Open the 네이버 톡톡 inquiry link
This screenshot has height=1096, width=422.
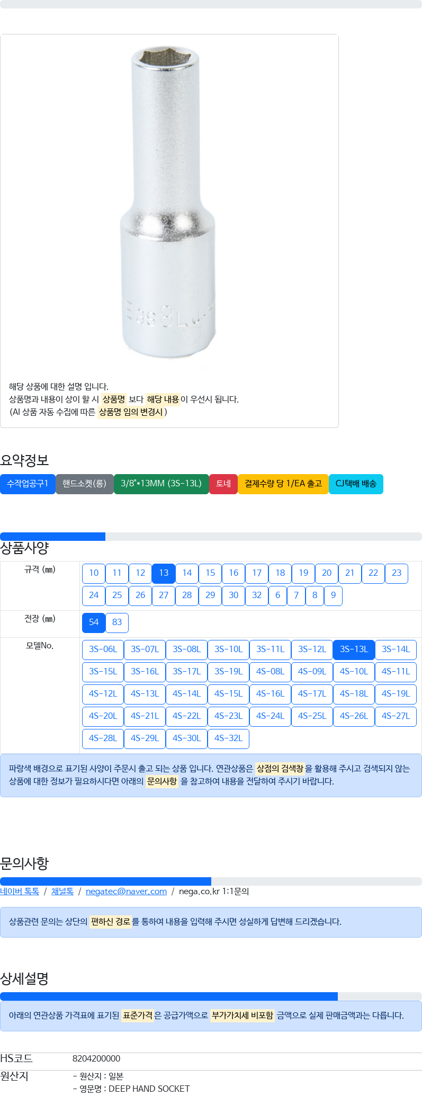coord(20,892)
